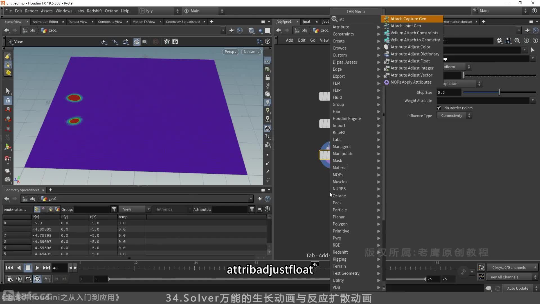
Task: Click the network editor Go menu
Action: 312,40
